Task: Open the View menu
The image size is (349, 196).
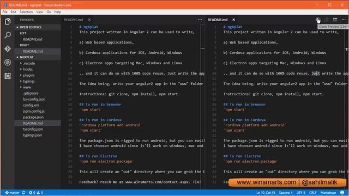Action: click(40, 12)
